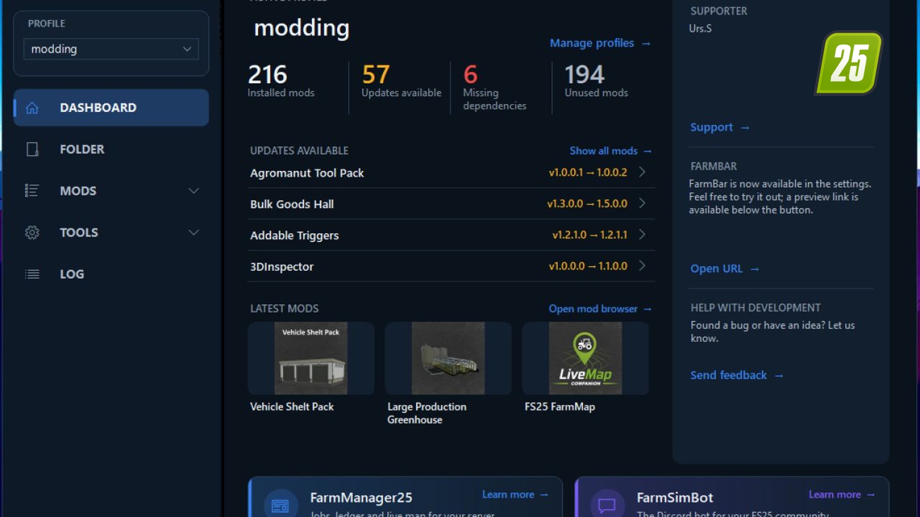This screenshot has height=517, width=920.
Task: Click FarmSimBot Learn more link
Action: pos(842,495)
